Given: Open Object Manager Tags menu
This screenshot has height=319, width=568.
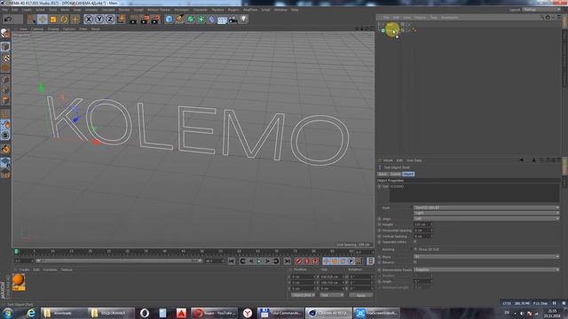Looking at the screenshot, I should pos(433,18).
